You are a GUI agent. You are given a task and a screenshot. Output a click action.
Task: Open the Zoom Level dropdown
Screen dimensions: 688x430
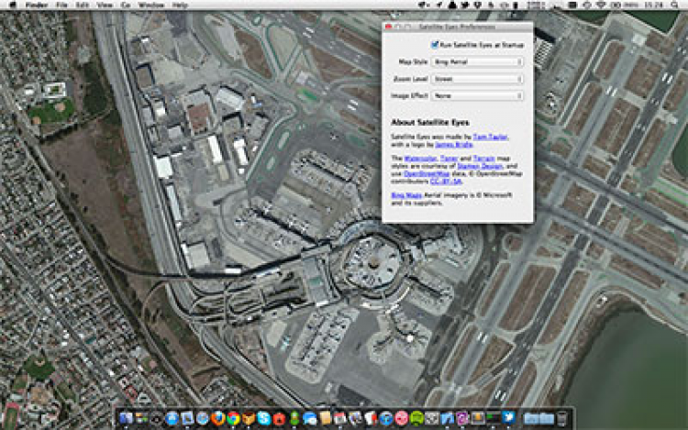(x=477, y=79)
